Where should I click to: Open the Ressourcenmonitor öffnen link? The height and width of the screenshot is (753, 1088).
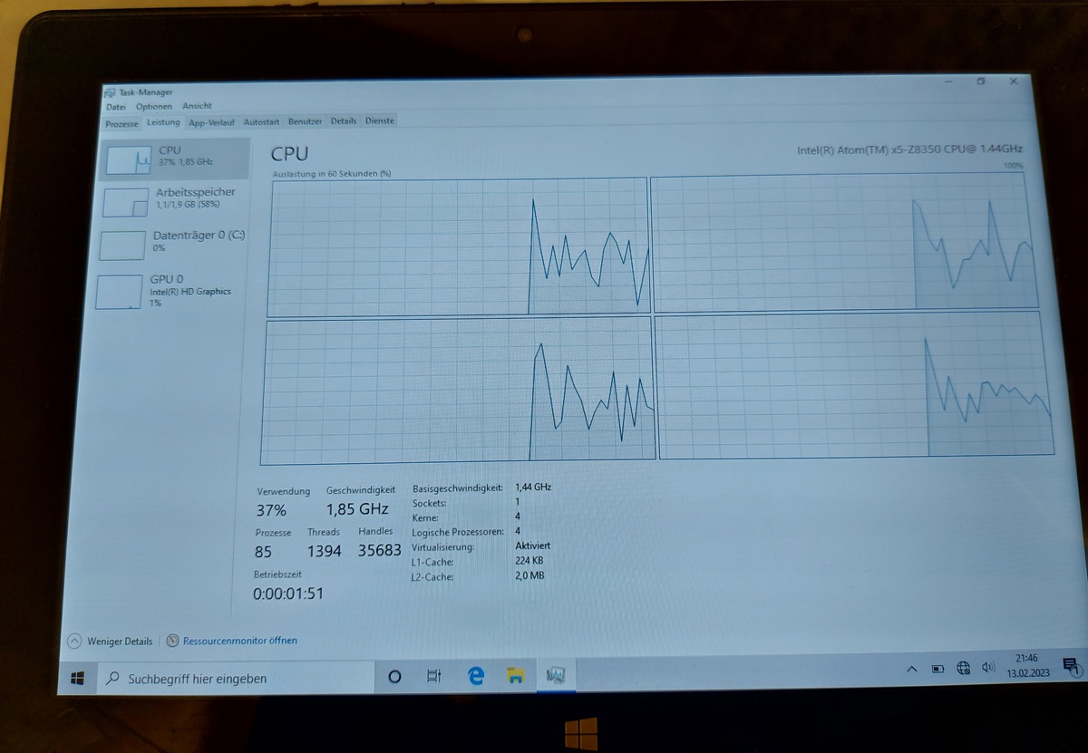click(x=240, y=641)
